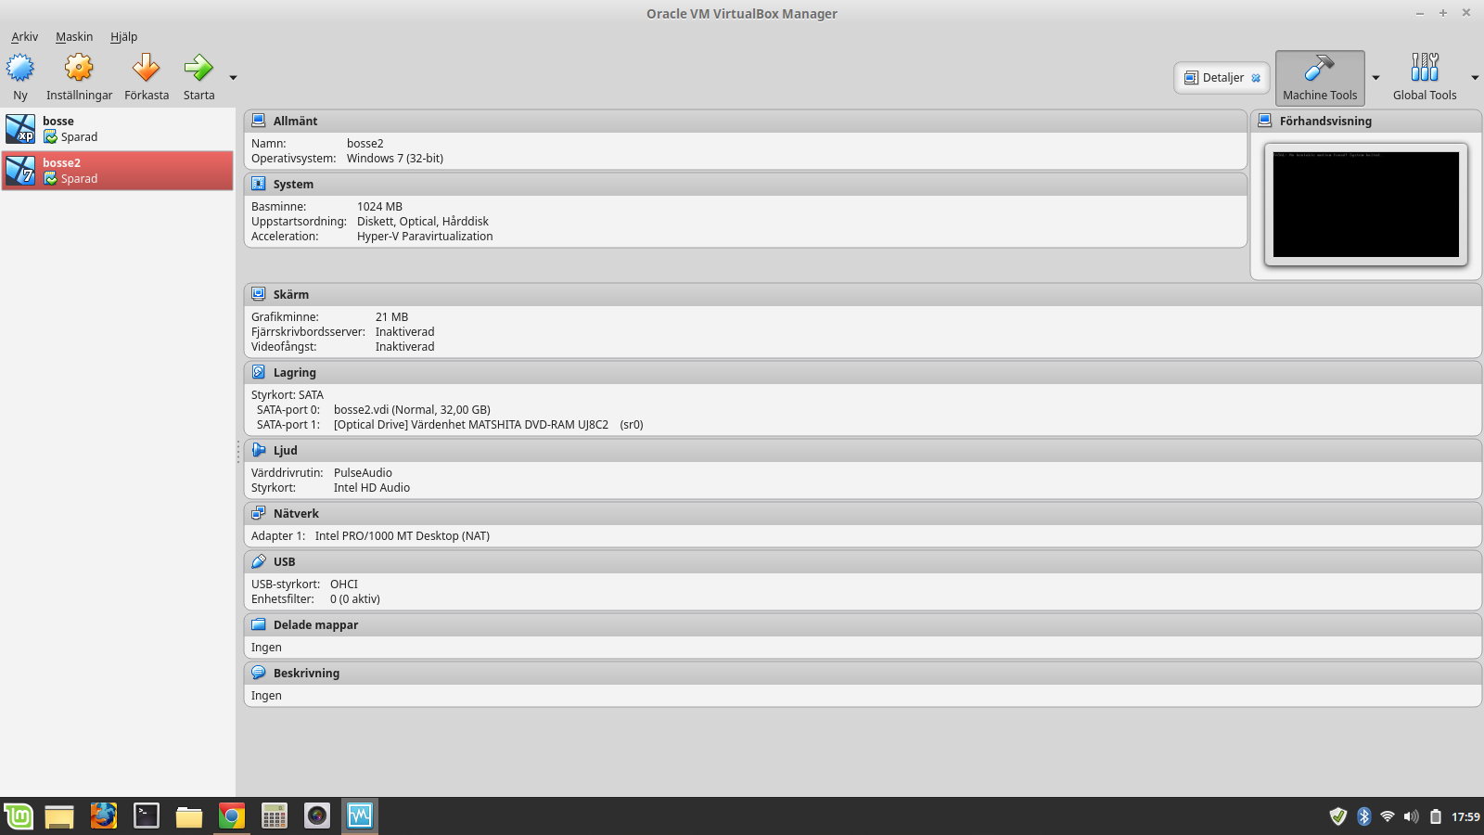Click the Basminne value 1024 MB
Screen dimensions: 1484x835
pyautogui.click(x=380, y=207)
